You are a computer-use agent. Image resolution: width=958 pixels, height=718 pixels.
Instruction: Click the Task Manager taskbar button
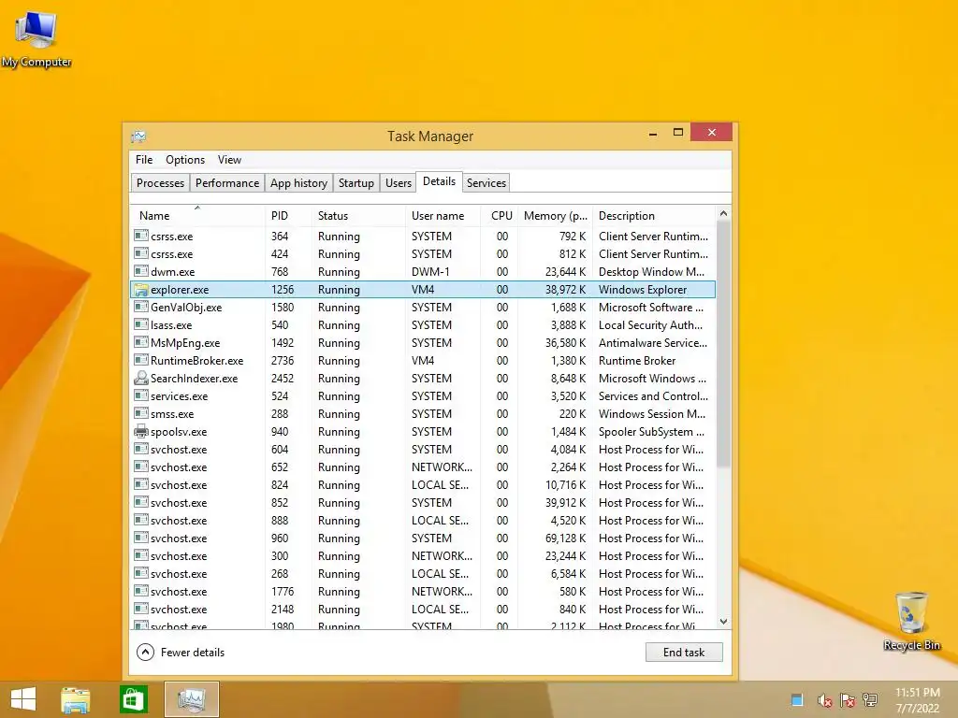191,699
